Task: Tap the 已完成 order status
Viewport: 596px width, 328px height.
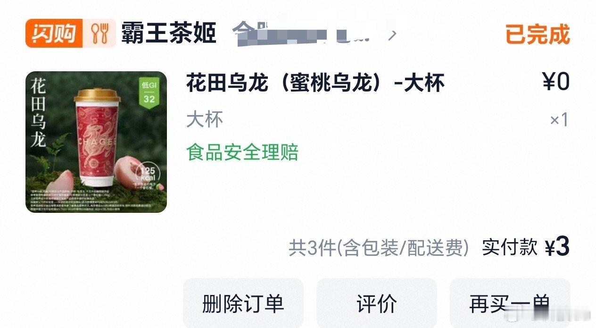Action: click(x=538, y=34)
